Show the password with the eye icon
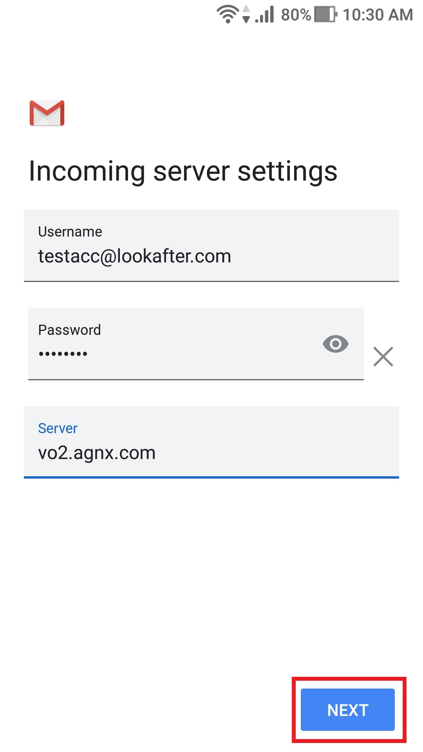Screen dimensions: 423x752 (x=336, y=344)
